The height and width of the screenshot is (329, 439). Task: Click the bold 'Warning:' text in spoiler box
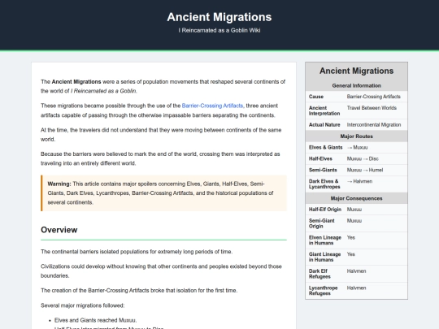pyautogui.click(x=59, y=184)
